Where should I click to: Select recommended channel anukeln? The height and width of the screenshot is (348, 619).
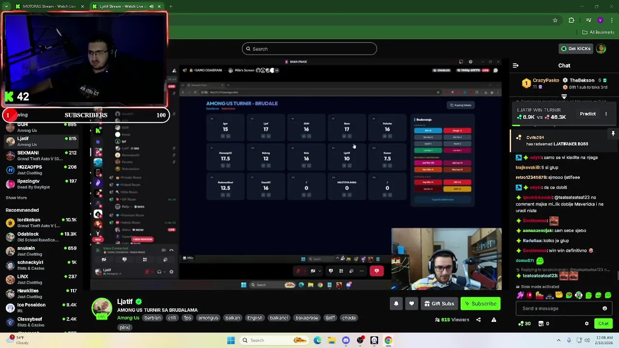pyautogui.click(x=41, y=251)
